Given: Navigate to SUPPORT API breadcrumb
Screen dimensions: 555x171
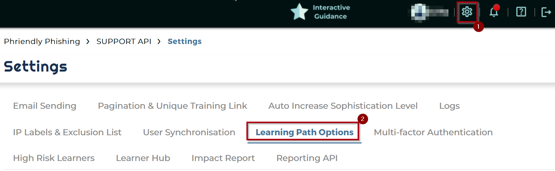Looking at the screenshot, I should (124, 41).
